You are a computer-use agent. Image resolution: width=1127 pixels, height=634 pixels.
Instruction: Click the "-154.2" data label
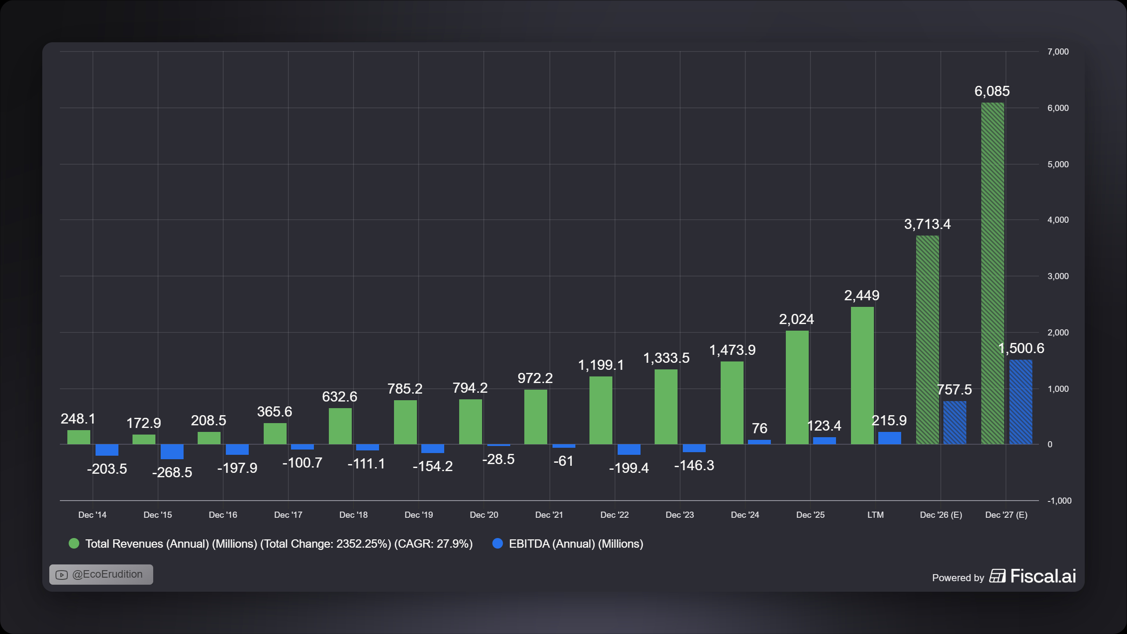[x=433, y=466]
